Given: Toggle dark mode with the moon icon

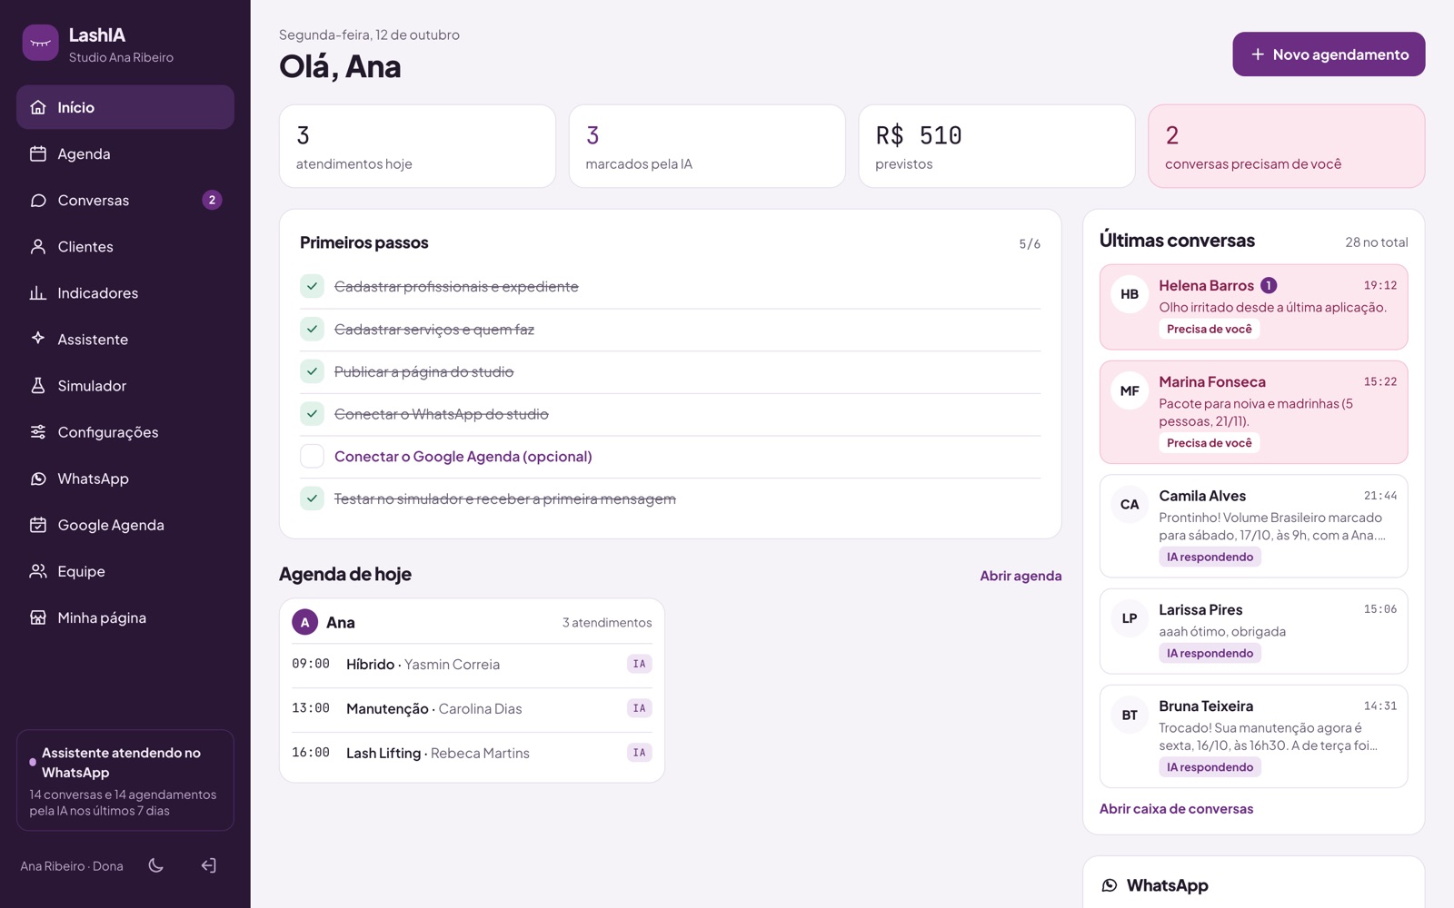Looking at the screenshot, I should (156, 865).
